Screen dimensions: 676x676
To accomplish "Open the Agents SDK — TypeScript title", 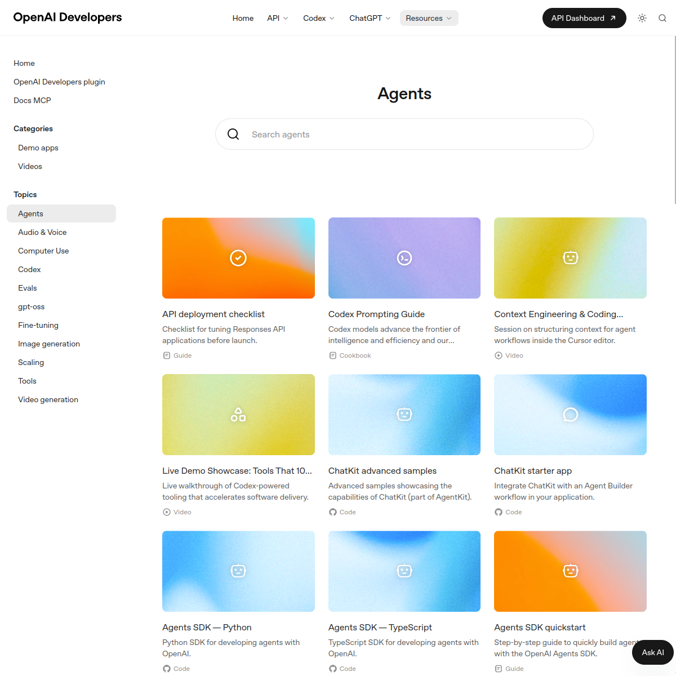I will (x=380, y=628).
